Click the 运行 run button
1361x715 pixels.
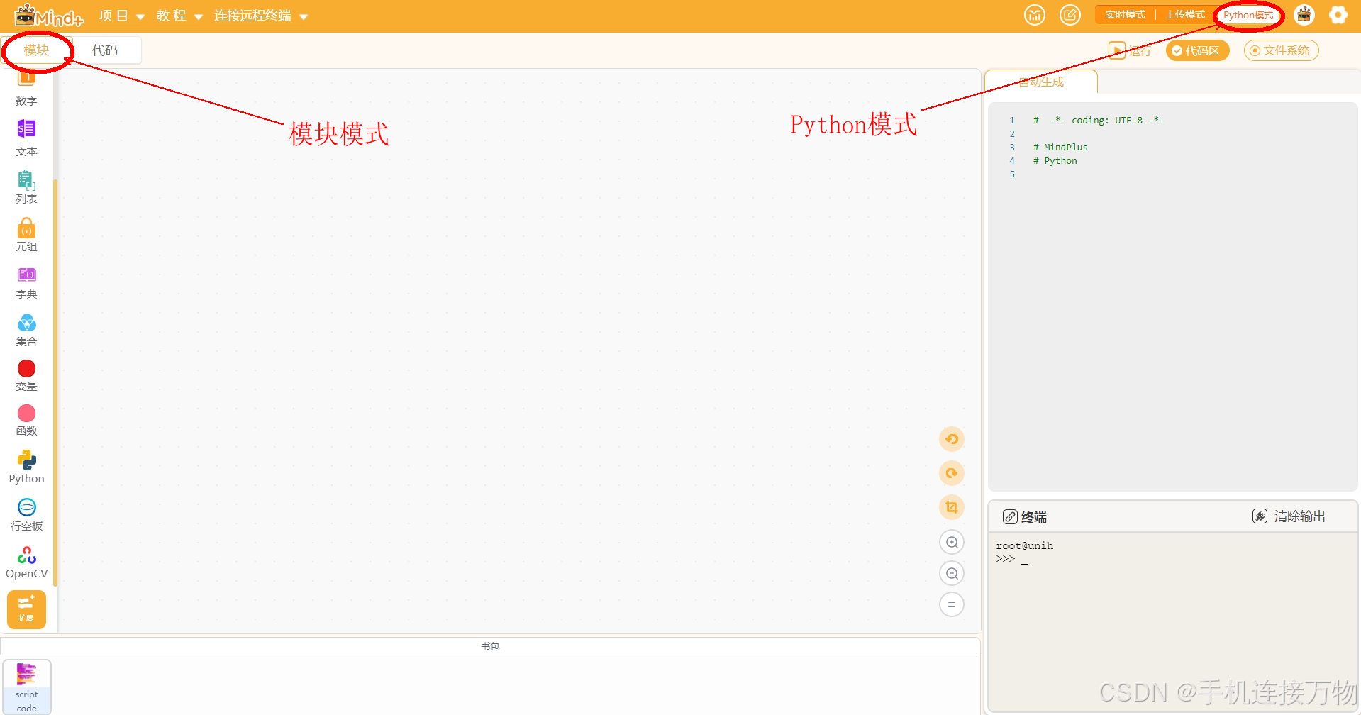(x=1131, y=51)
